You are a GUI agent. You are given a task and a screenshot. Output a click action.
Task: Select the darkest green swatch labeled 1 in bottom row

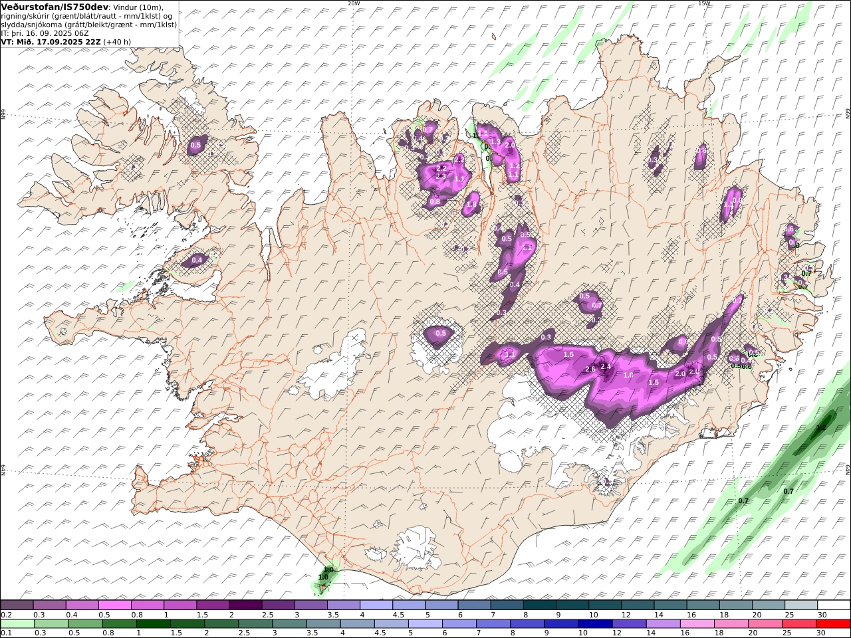pyautogui.click(x=153, y=623)
